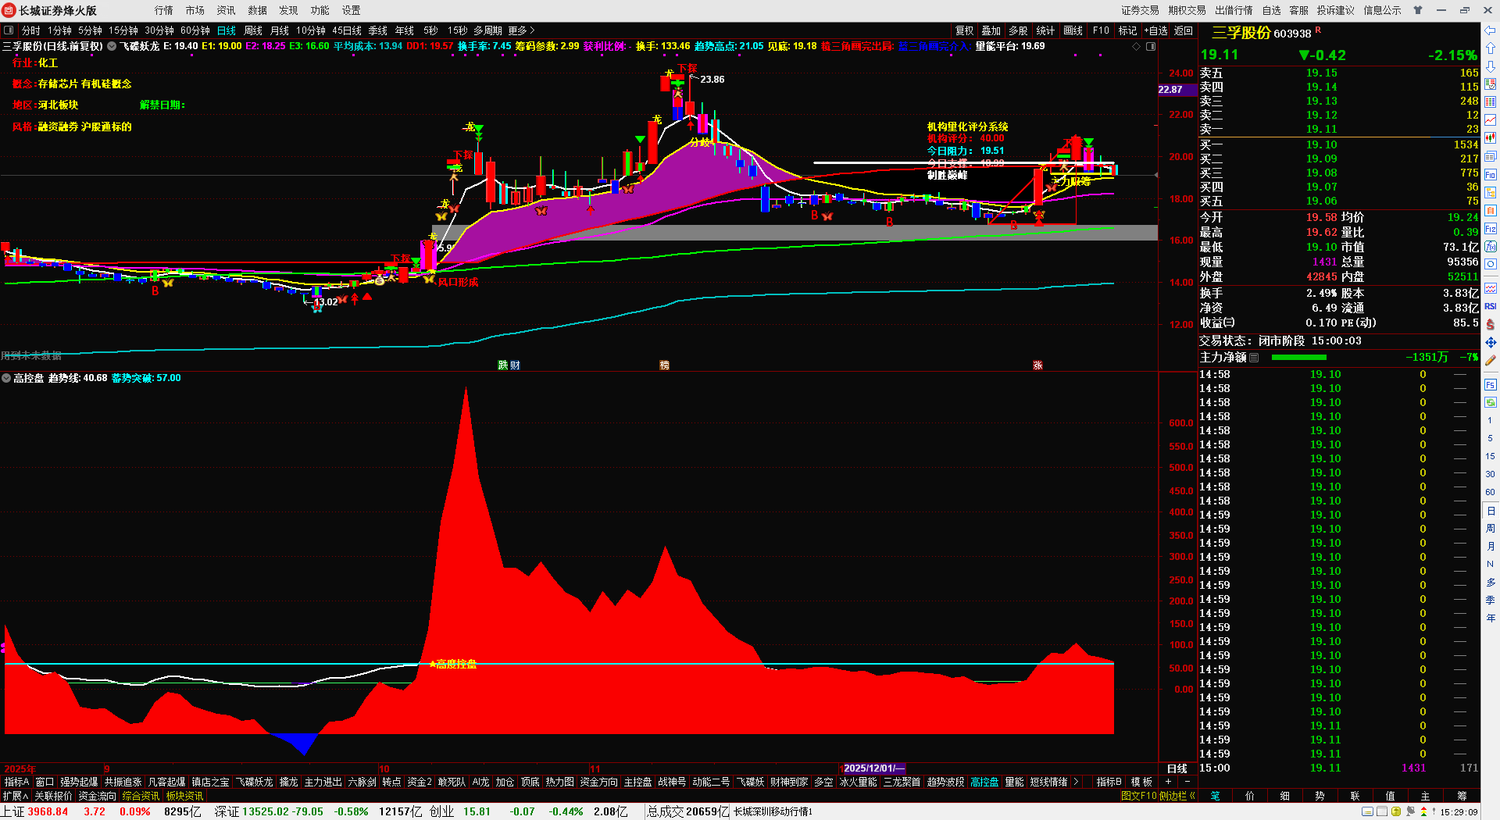Screen dimensions: 1500x820
Task: Toggle the 叠加 overlay option
Action: tap(991, 30)
